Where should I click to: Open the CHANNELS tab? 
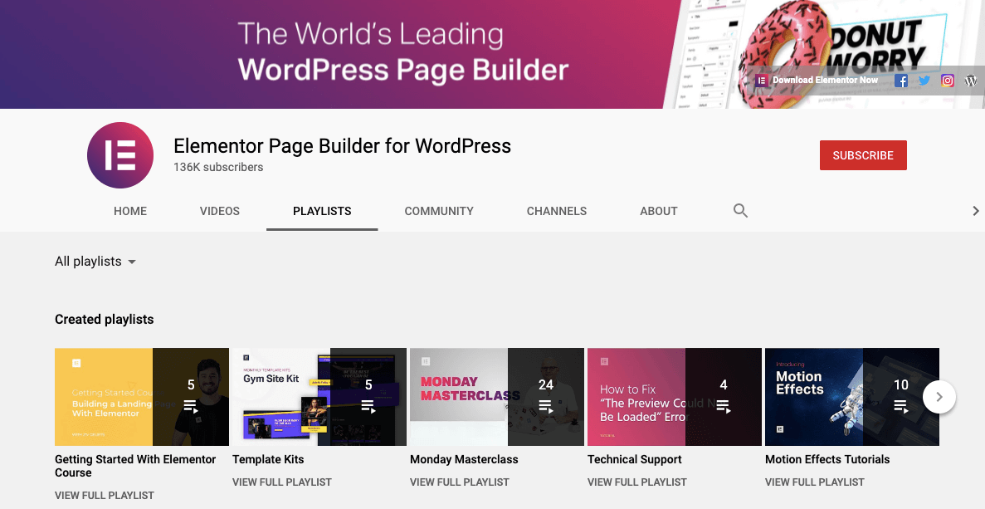point(557,211)
